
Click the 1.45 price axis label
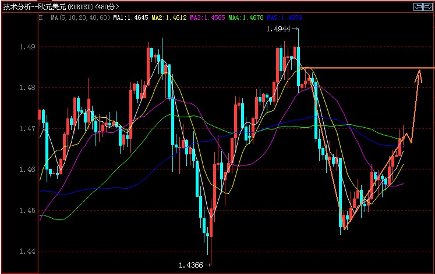pos(27,210)
